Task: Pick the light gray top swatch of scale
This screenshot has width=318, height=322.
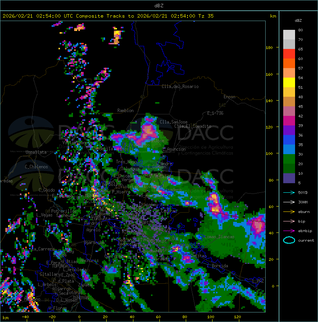Action: pyautogui.click(x=289, y=35)
